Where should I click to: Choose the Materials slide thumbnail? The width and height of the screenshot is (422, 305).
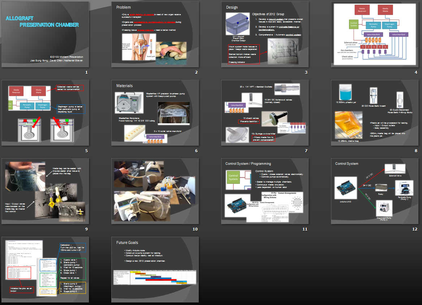click(x=155, y=113)
